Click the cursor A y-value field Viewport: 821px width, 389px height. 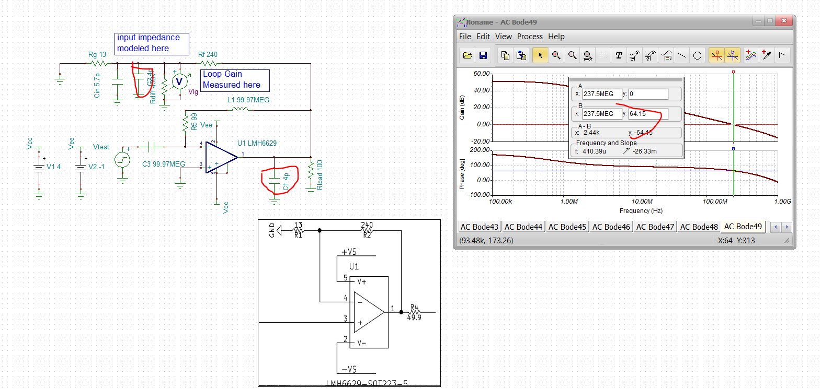(x=648, y=94)
